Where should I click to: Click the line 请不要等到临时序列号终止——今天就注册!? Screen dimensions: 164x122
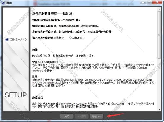pos(58,38)
